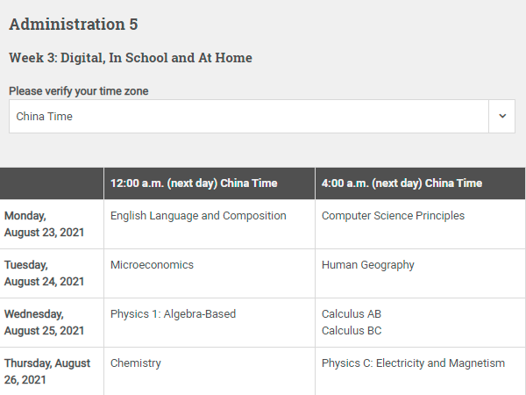Click the Wednesday, August 25, 2021 row header
The width and height of the screenshot is (526, 395).
point(44,322)
